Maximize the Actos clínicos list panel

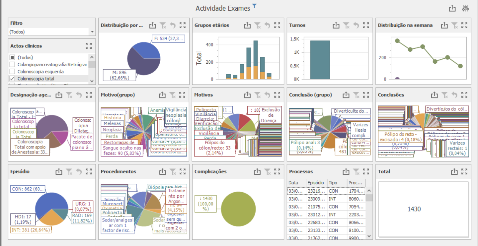coord(89,46)
